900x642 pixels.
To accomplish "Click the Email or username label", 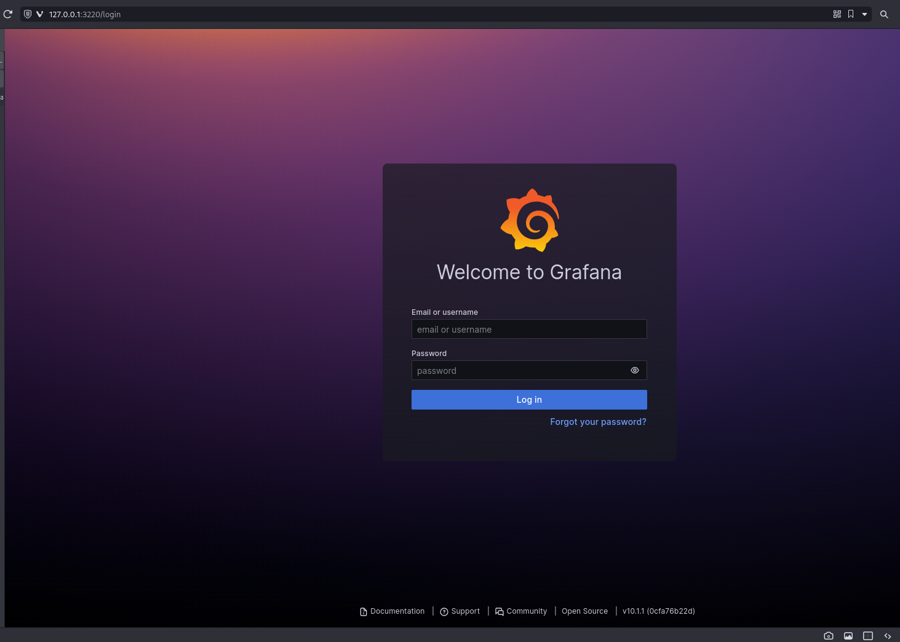I will click(445, 312).
